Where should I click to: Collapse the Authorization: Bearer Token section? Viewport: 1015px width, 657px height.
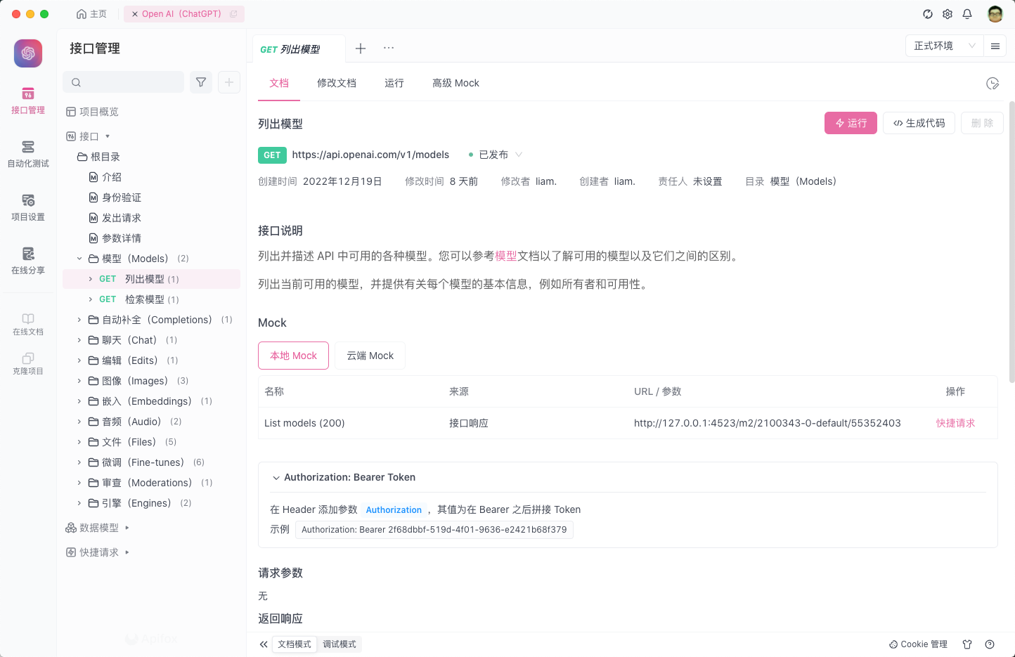click(276, 477)
